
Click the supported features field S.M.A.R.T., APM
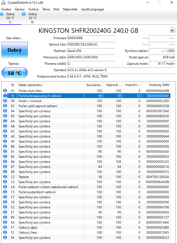click(x=121, y=76)
